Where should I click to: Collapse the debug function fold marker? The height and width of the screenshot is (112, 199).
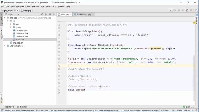tap(67, 31)
